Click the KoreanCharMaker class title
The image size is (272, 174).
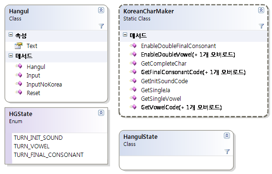[149, 11]
